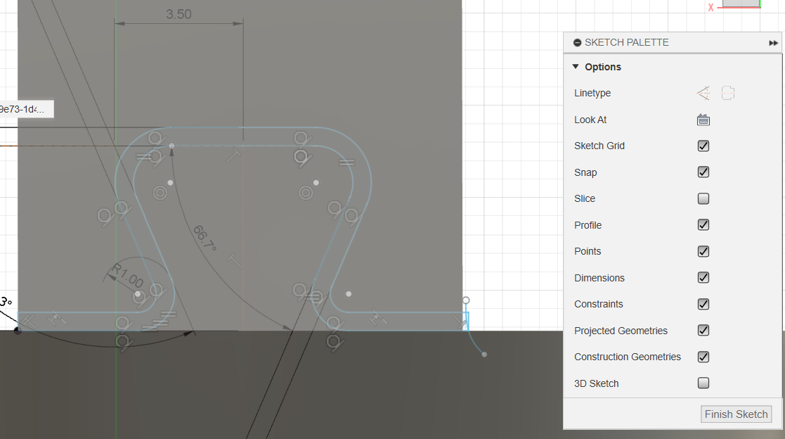Click the normal Linetype icon
Viewport: 785px width, 439px height.
703,93
